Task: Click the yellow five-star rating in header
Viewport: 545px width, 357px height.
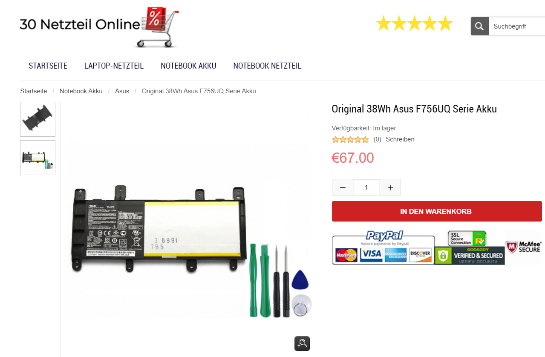Action: click(414, 24)
